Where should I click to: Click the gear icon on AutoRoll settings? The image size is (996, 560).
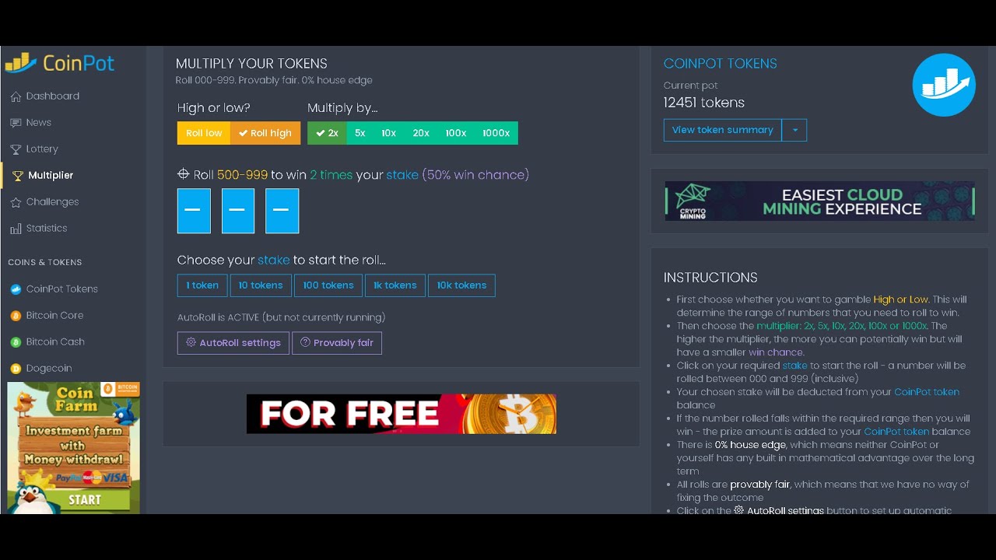(191, 342)
